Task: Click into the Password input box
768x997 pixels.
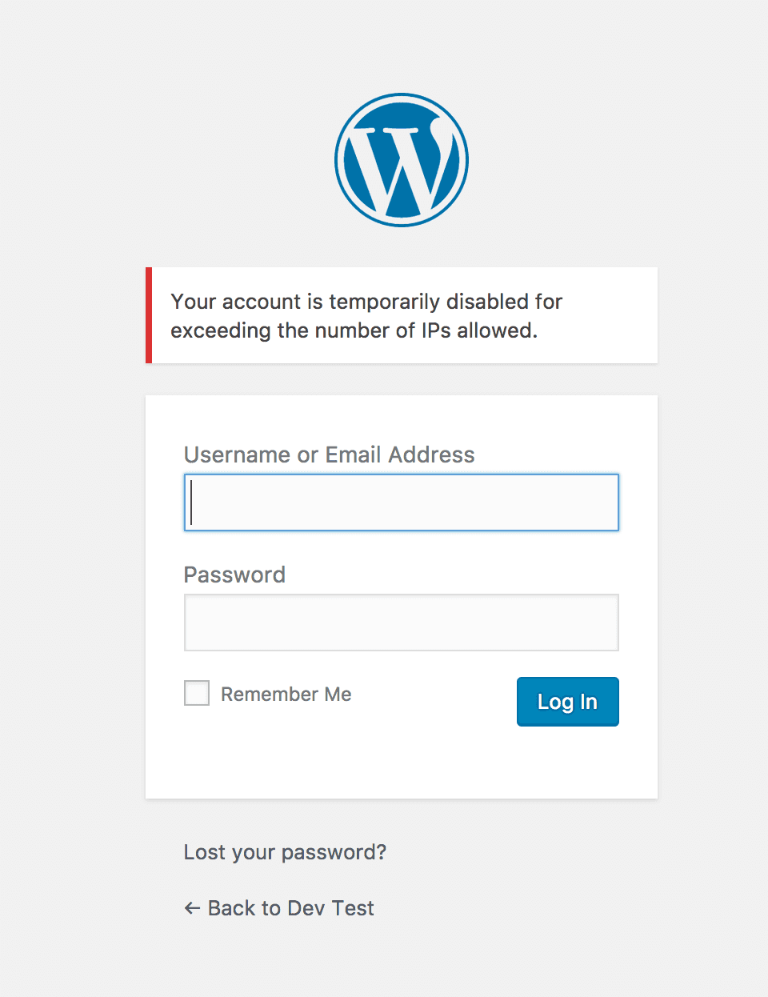Action: (402, 623)
